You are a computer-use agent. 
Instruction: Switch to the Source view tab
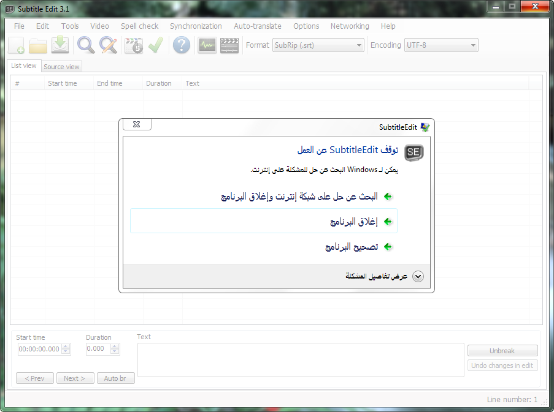click(x=61, y=67)
